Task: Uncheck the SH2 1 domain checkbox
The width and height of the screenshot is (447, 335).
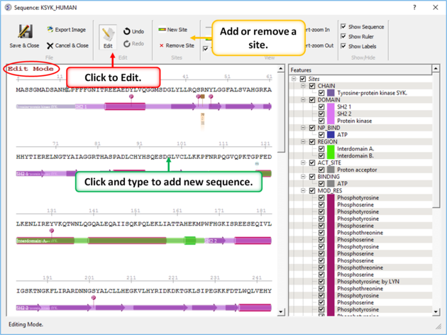Action: (x=321, y=107)
